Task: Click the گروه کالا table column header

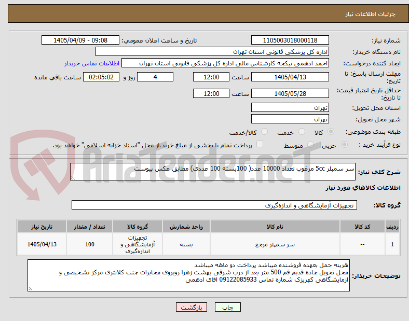Action: click(138, 227)
